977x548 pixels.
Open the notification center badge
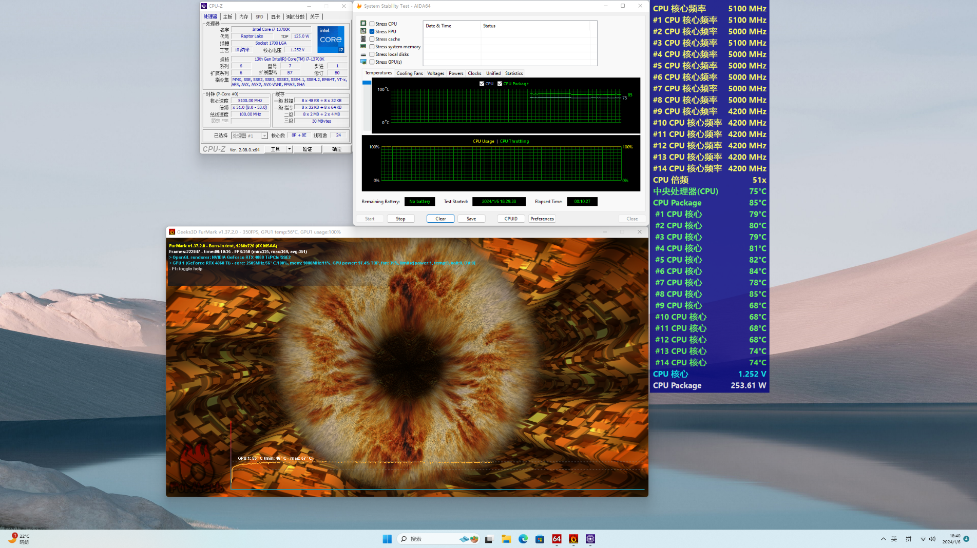tap(966, 539)
